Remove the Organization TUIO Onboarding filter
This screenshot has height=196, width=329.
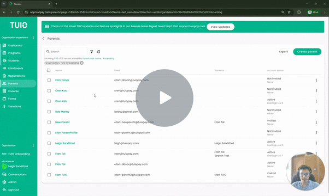point(82,63)
